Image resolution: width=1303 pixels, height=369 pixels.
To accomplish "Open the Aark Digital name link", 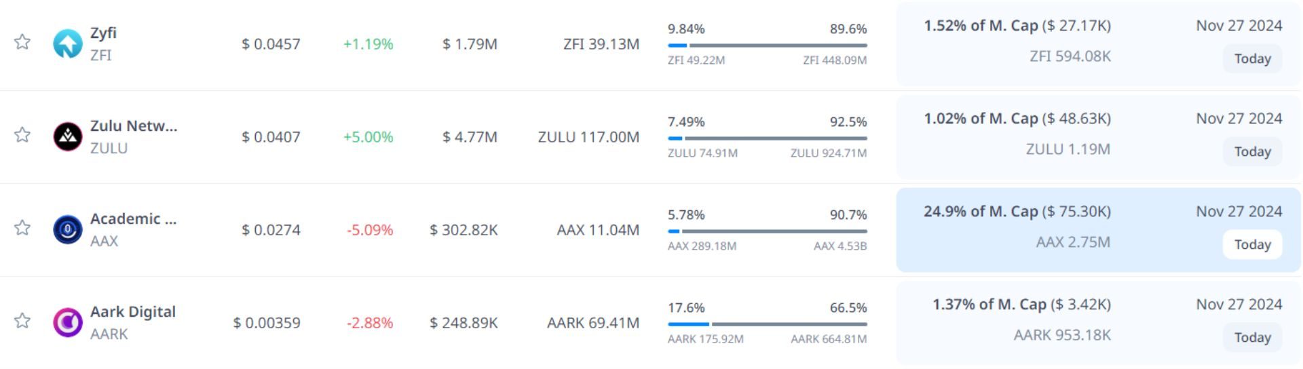I will tap(133, 311).
